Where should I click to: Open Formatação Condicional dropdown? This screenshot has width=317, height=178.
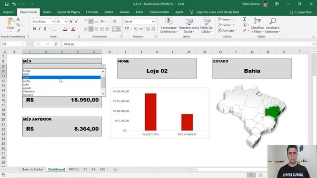click(x=168, y=25)
